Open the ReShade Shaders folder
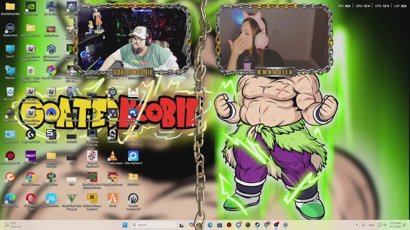 point(30,30)
